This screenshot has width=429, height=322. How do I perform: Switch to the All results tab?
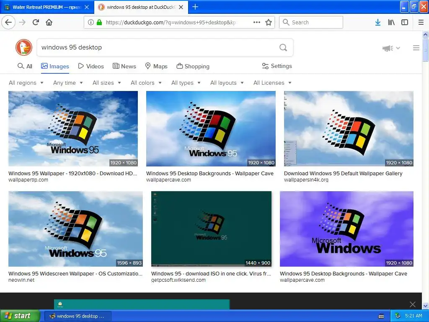(x=25, y=66)
